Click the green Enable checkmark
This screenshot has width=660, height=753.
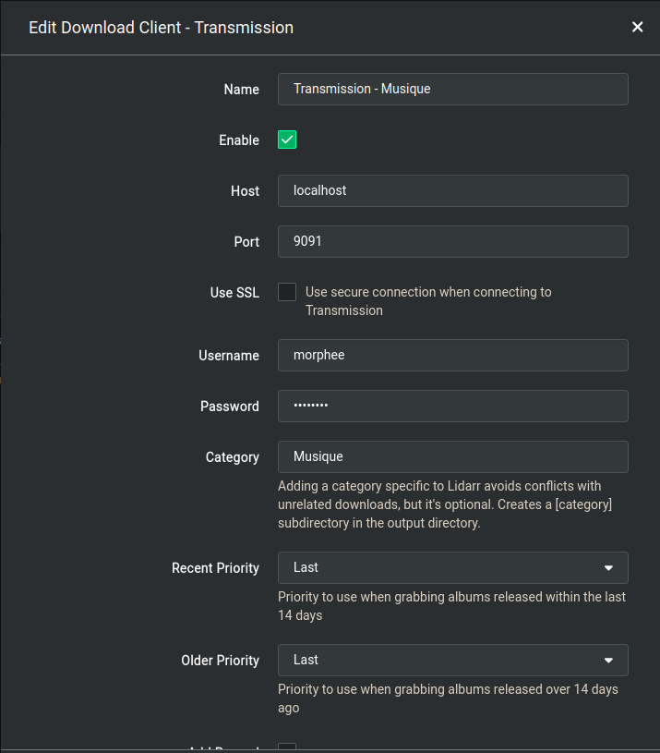click(286, 140)
